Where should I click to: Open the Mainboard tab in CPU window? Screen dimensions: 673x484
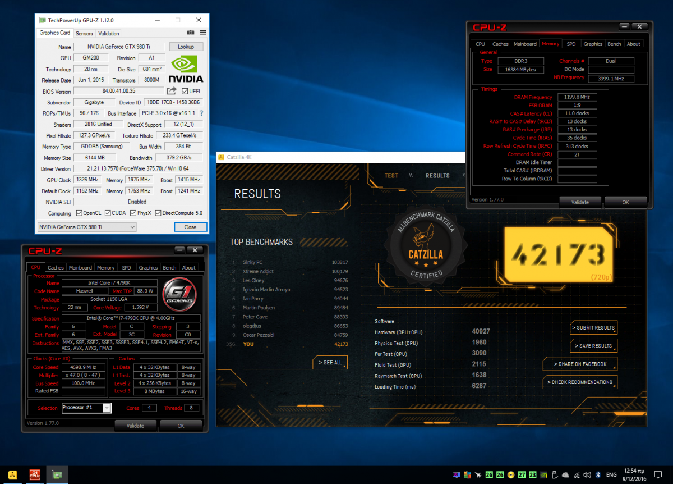[80, 268]
